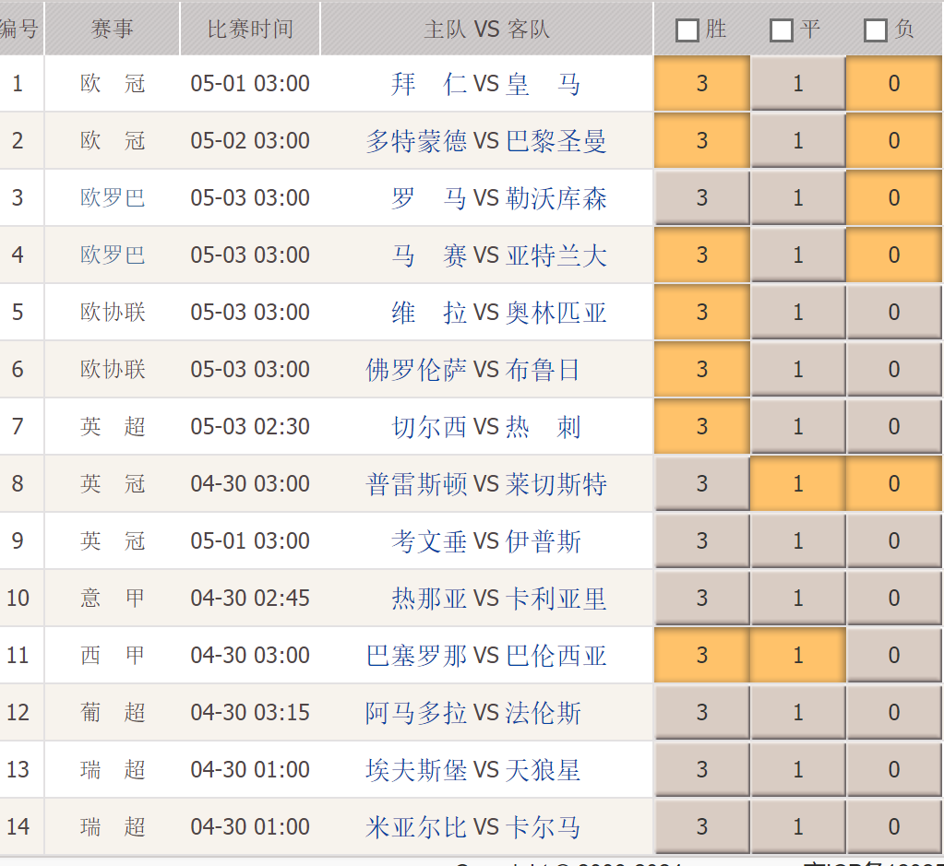Viewport: 944px width, 866px height.
Task: Click the 比赛时间 column header
Action: tap(250, 29)
